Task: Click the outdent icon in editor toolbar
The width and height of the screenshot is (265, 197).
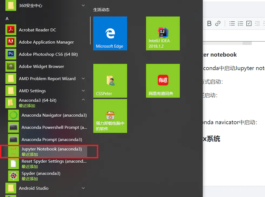Action: [257, 23]
